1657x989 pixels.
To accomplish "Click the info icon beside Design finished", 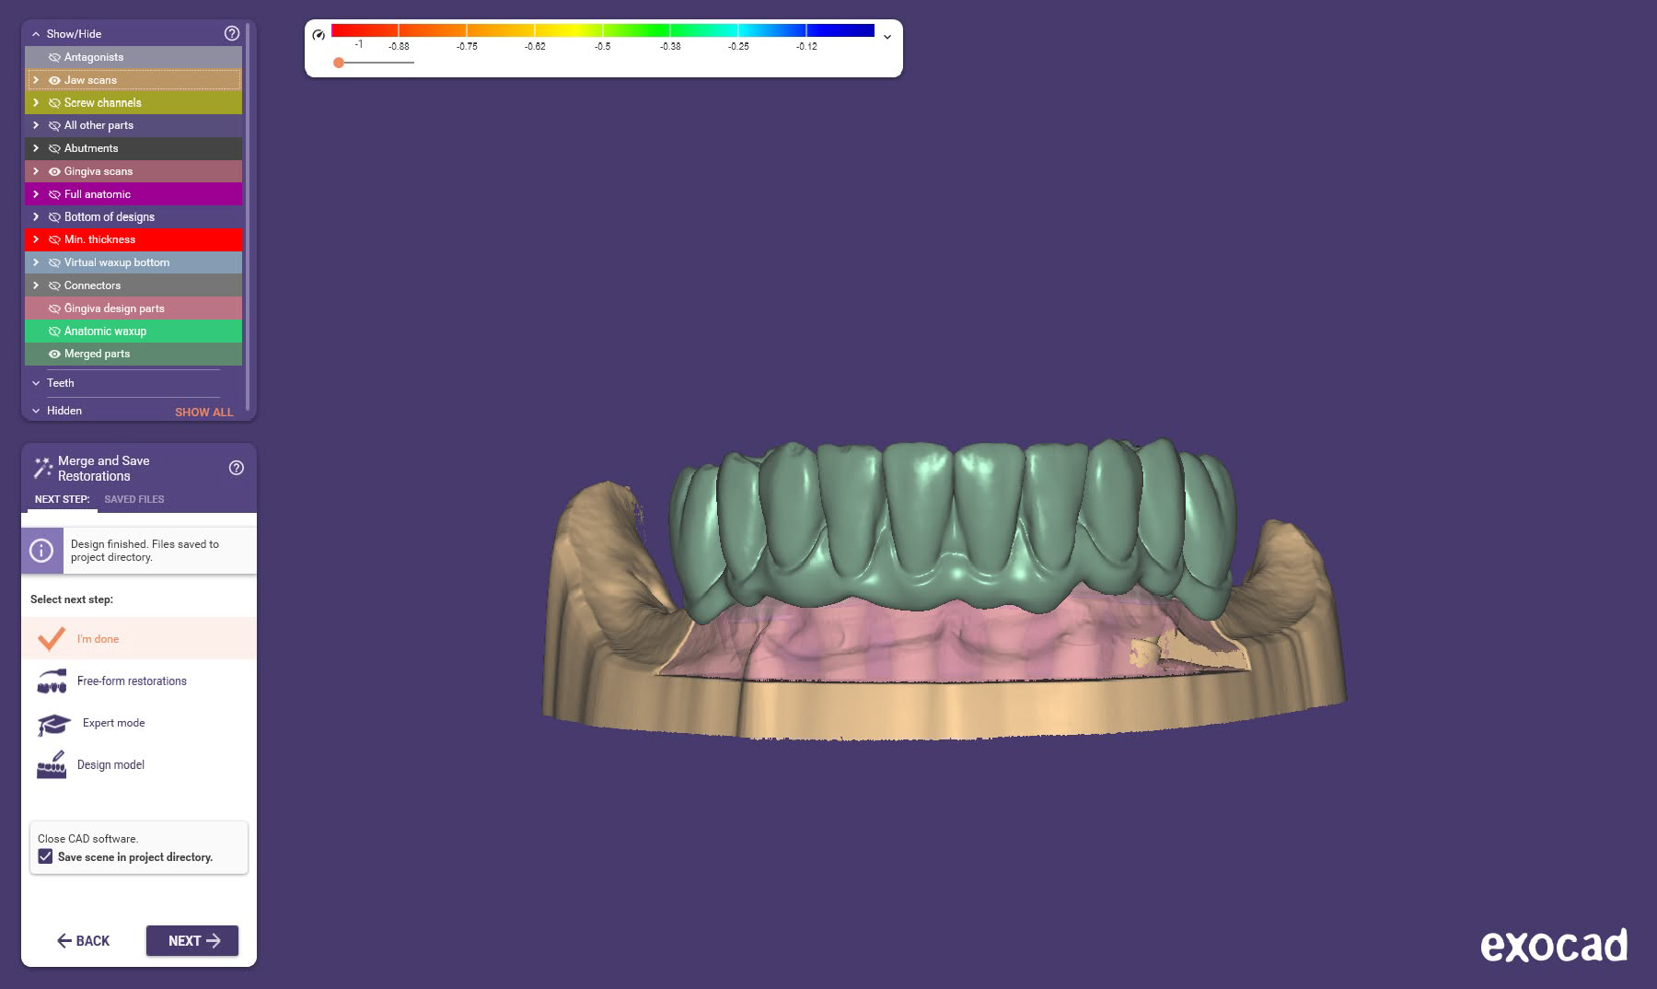I will tap(41, 551).
